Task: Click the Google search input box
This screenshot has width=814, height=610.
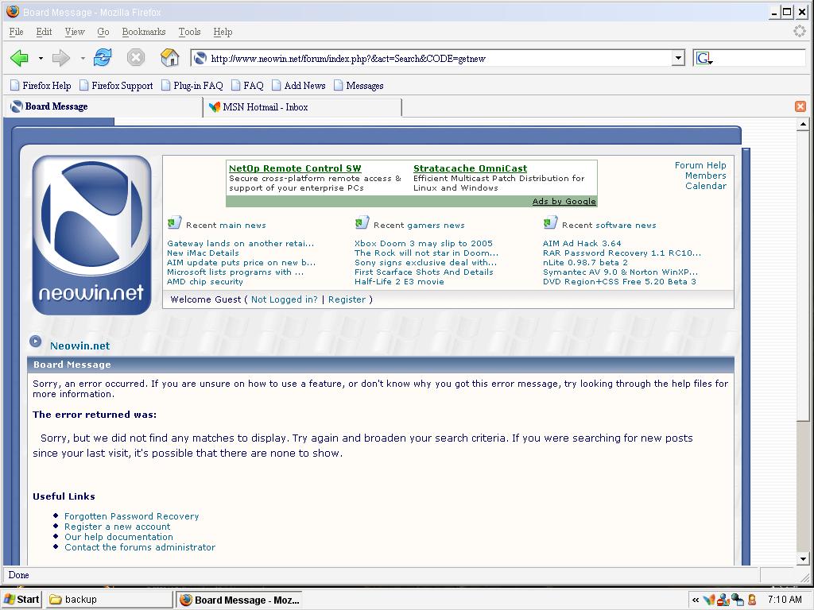Action: click(x=760, y=58)
